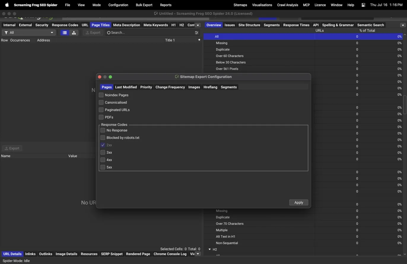Select the Images tab in sitemap dialog

pos(194,87)
